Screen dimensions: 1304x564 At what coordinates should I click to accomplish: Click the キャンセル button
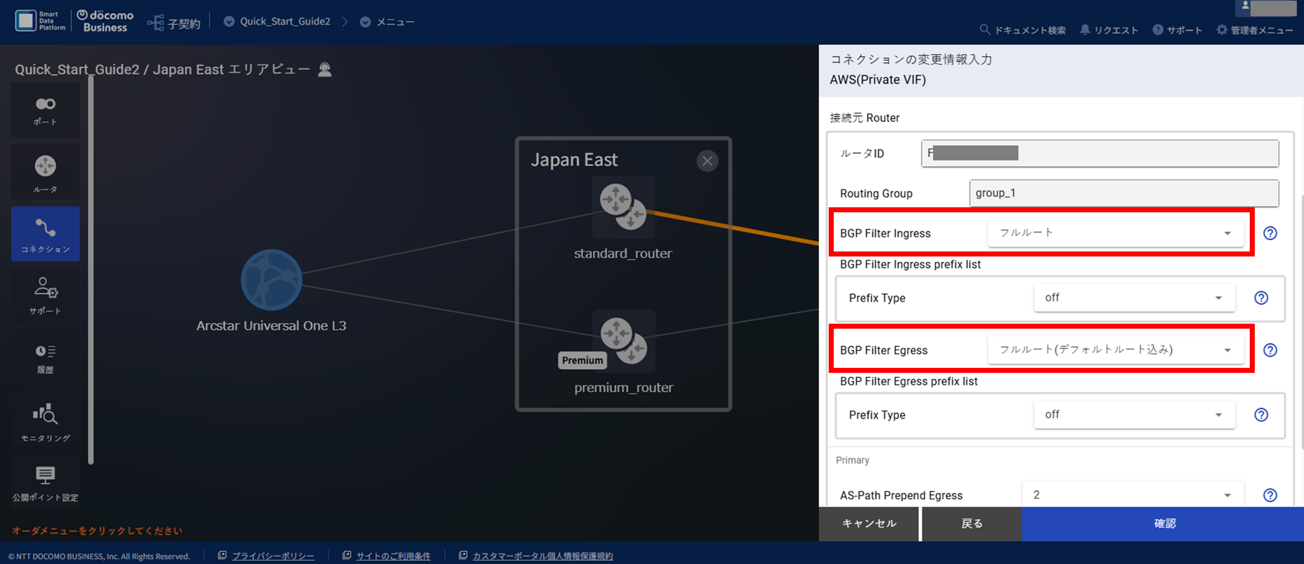[869, 523]
